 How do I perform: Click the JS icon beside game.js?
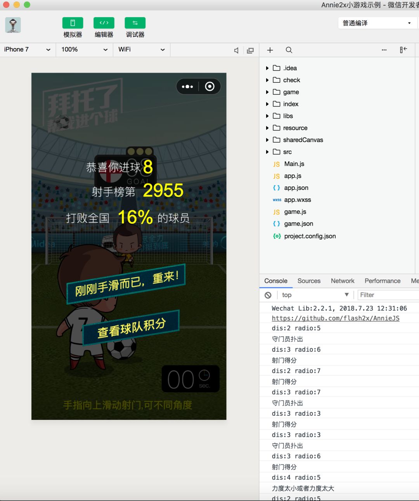pyautogui.click(x=276, y=212)
